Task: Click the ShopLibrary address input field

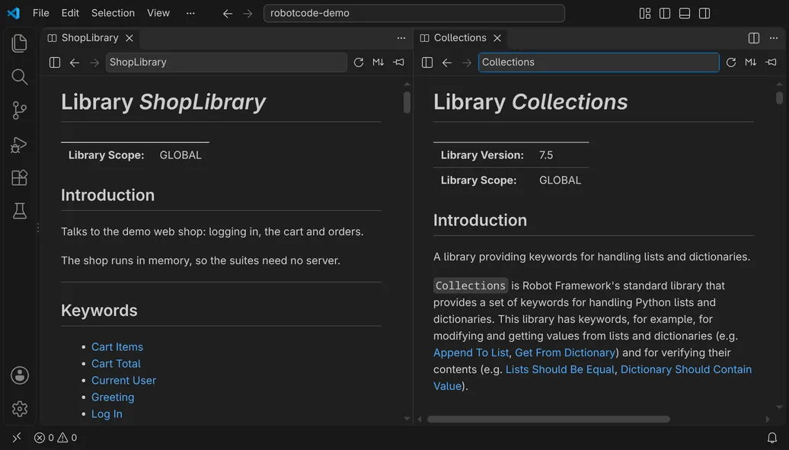Action: tap(226, 62)
